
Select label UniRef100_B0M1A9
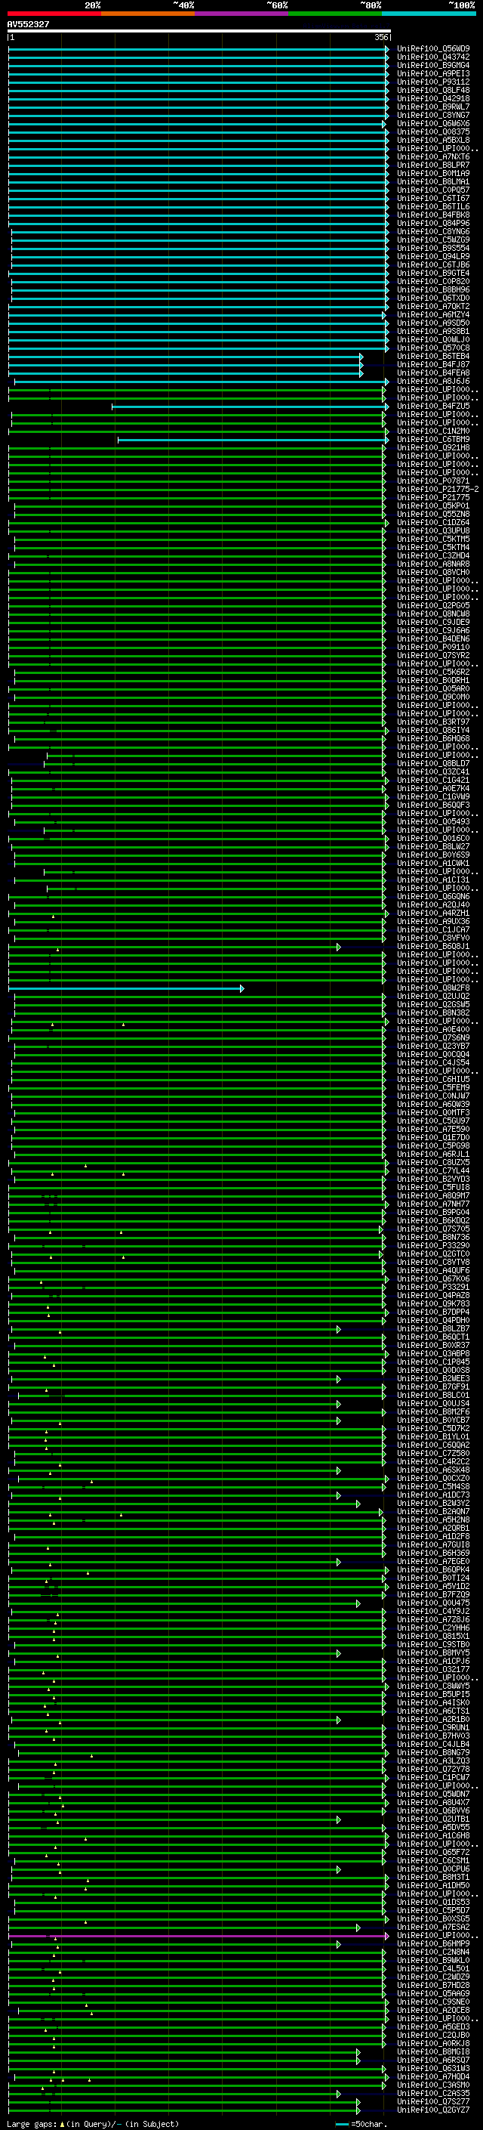tap(432, 173)
